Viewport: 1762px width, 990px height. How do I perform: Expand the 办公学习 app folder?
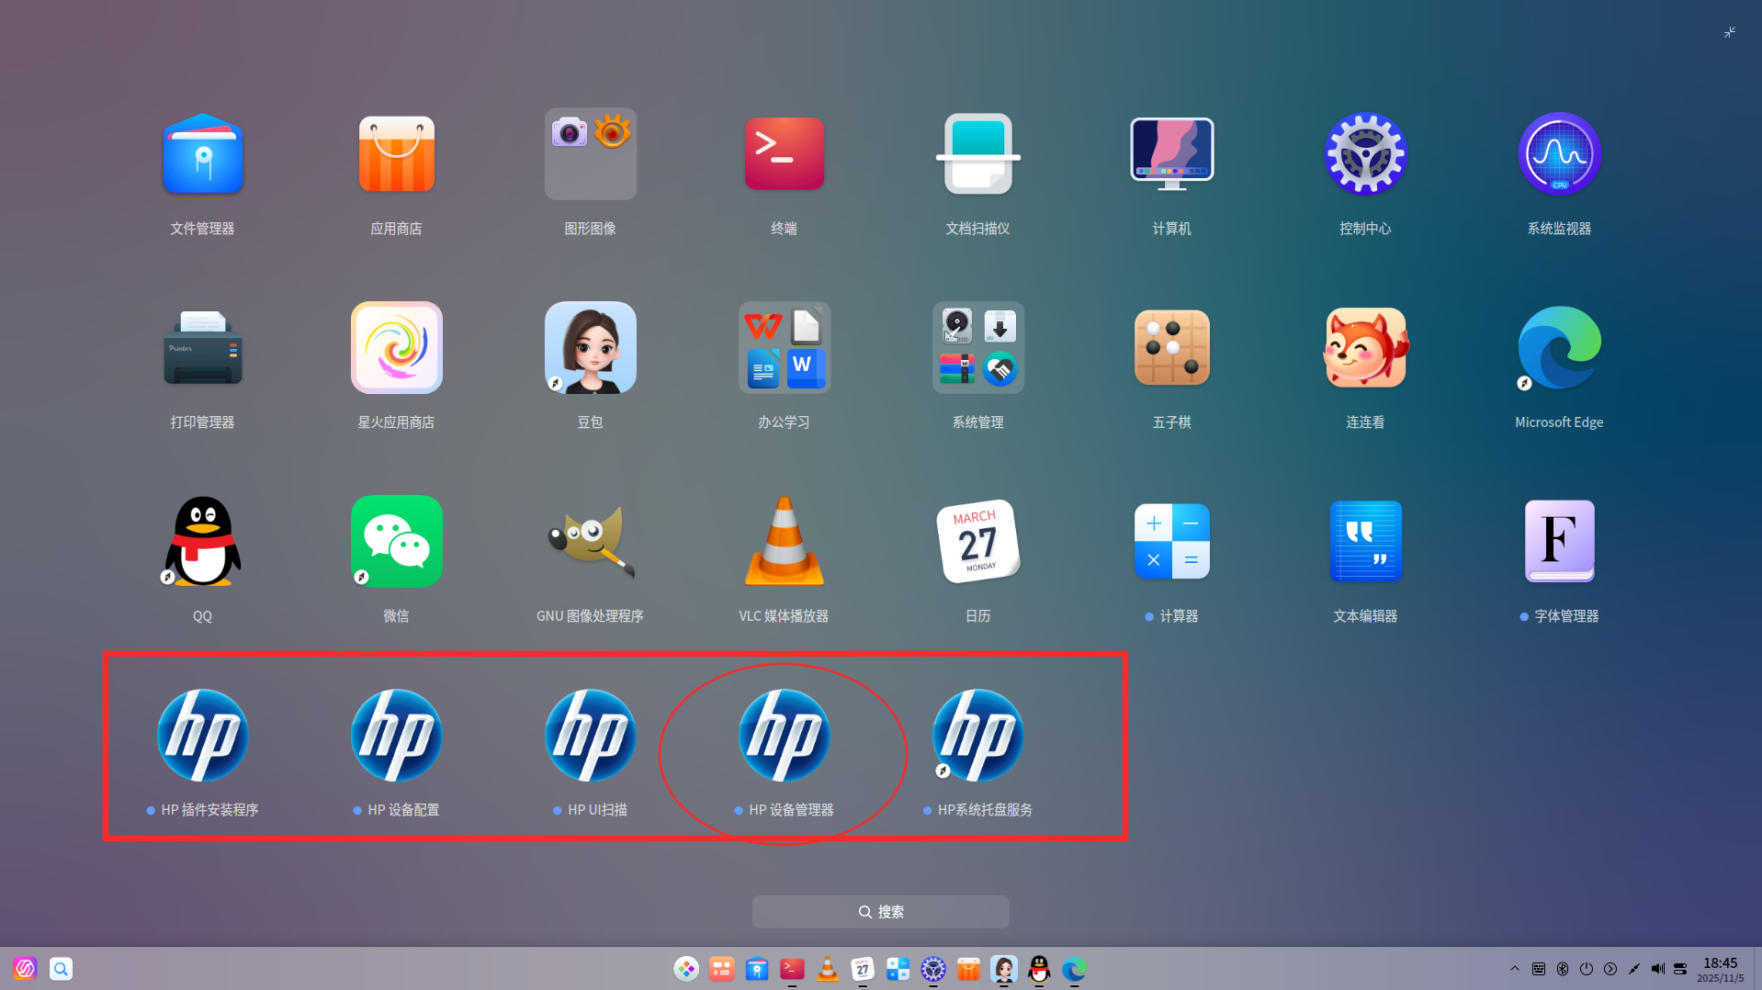tap(784, 348)
